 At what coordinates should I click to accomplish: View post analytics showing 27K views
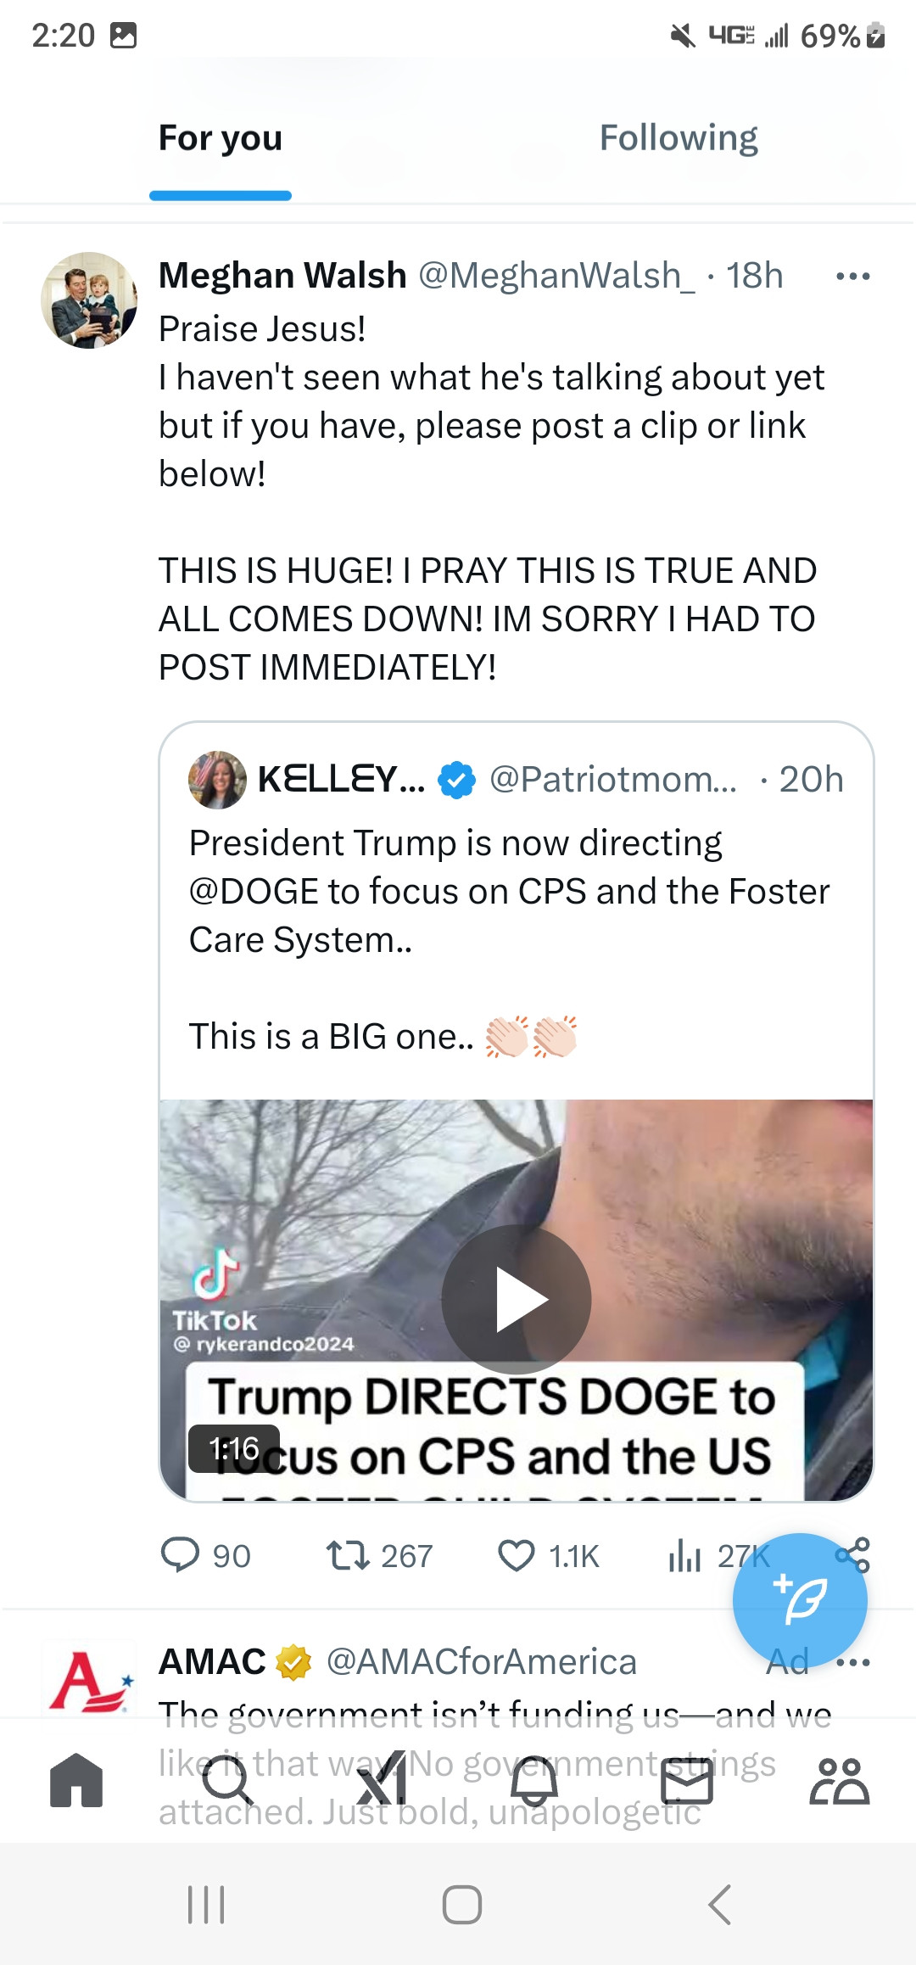(x=685, y=1556)
